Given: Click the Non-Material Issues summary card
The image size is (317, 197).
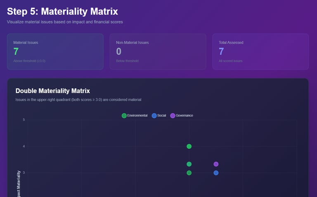Looking at the screenshot, I should (x=158, y=52).
